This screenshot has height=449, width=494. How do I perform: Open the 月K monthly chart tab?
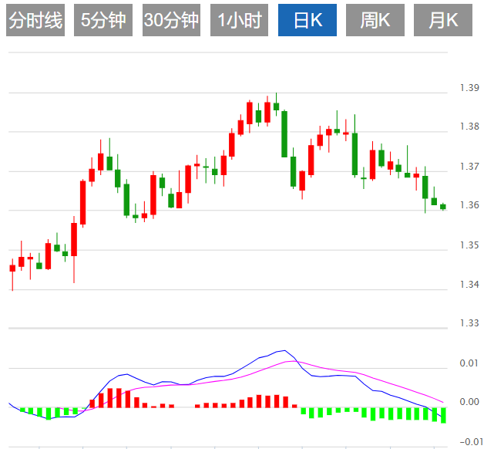443,20
